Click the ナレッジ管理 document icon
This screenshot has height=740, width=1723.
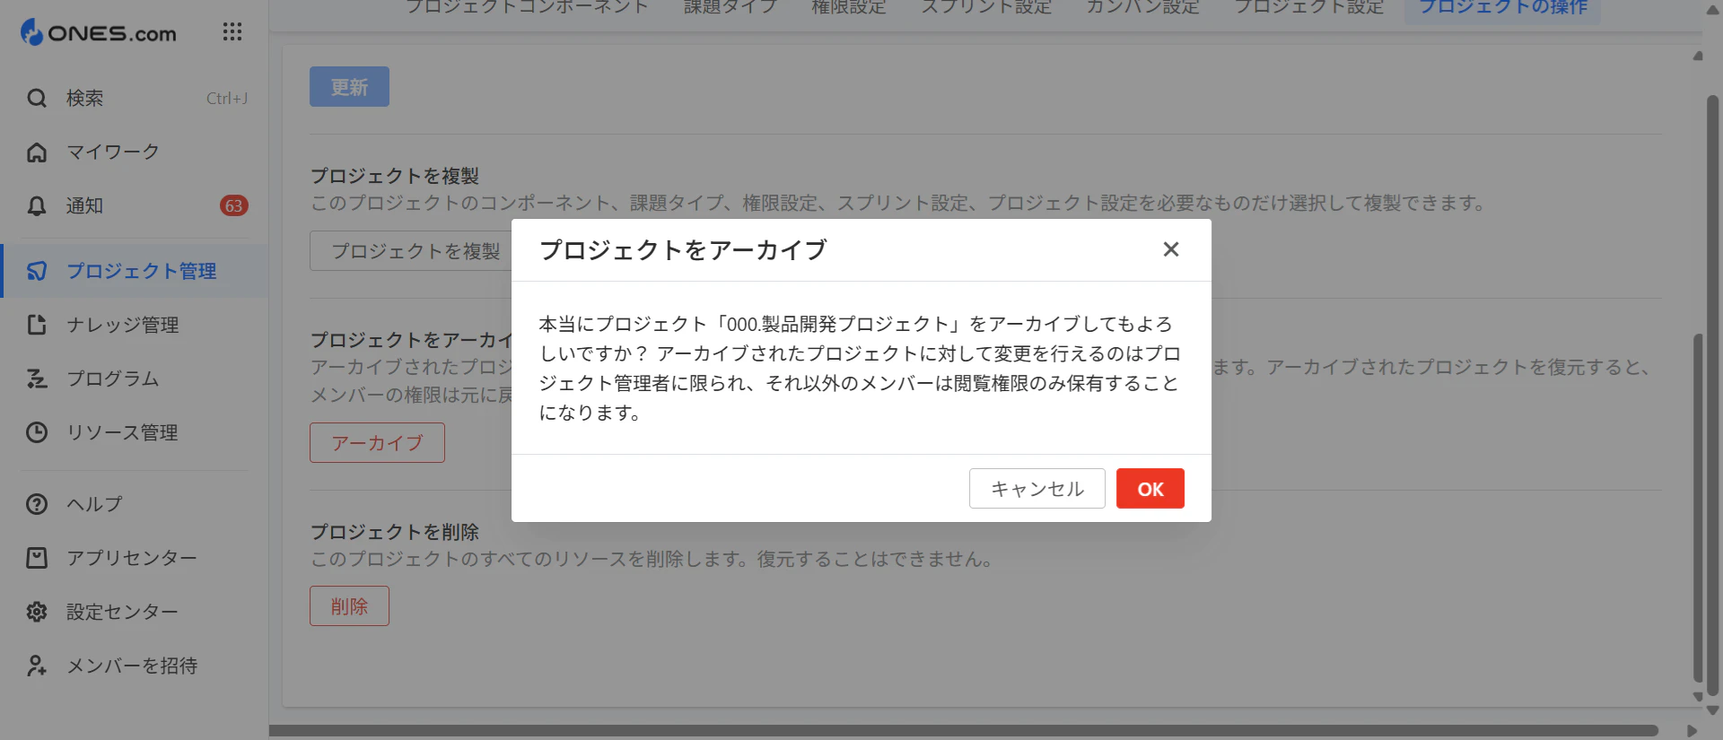[37, 325]
